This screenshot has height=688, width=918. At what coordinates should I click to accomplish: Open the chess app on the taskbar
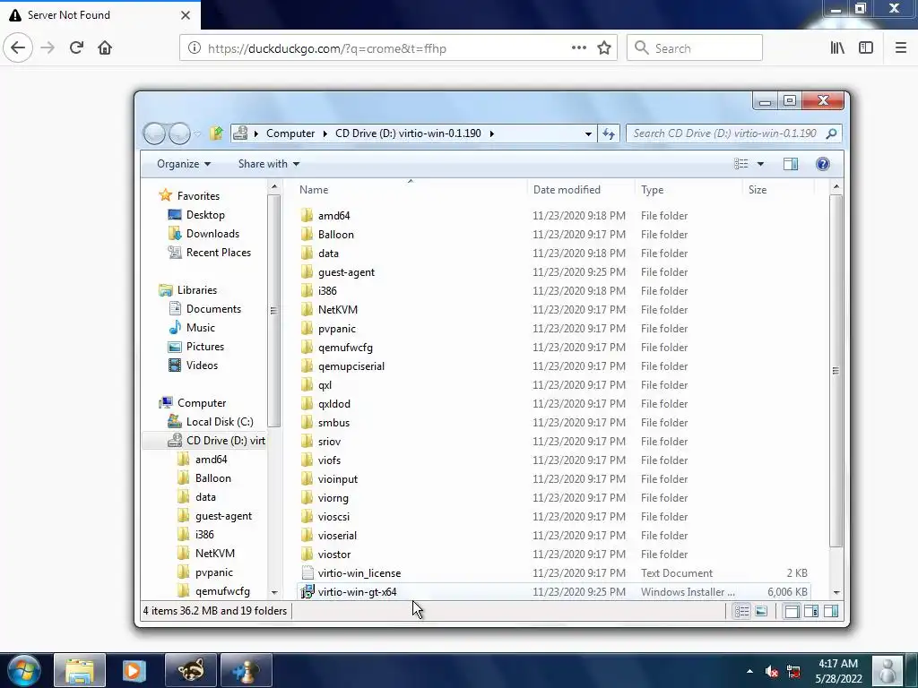tap(246, 670)
